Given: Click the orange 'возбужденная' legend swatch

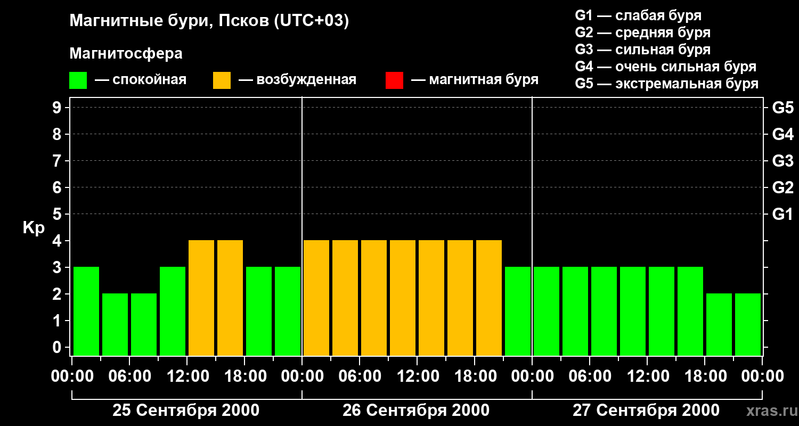Looking at the screenshot, I should tap(222, 80).
